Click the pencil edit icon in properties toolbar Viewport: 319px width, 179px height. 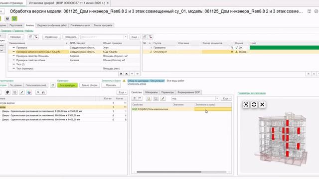[x=163, y=98]
